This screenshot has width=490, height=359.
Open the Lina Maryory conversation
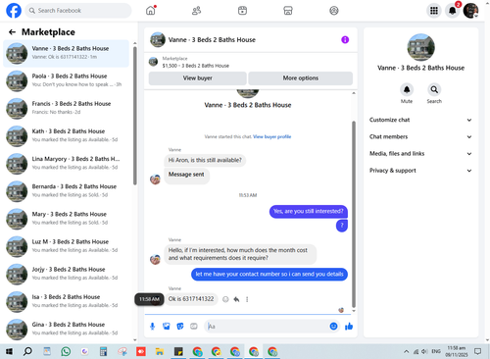66,164
